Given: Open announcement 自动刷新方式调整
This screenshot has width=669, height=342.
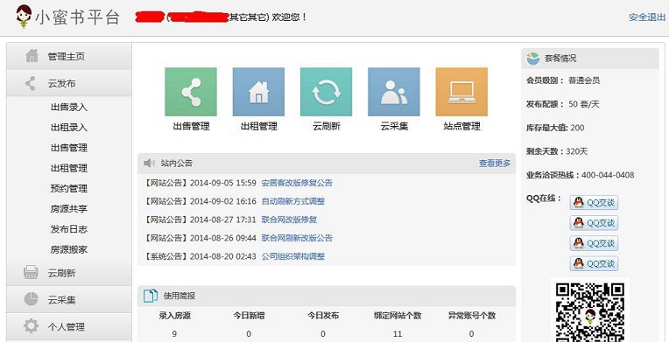Looking at the screenshot, I should tap(293, 201).
